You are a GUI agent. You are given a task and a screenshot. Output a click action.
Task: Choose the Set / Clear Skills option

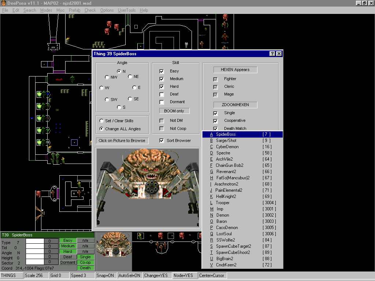(x=101, y=121)
